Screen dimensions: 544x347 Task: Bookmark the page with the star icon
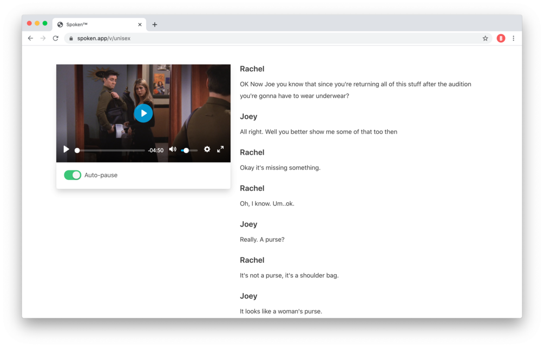point(485,38)
